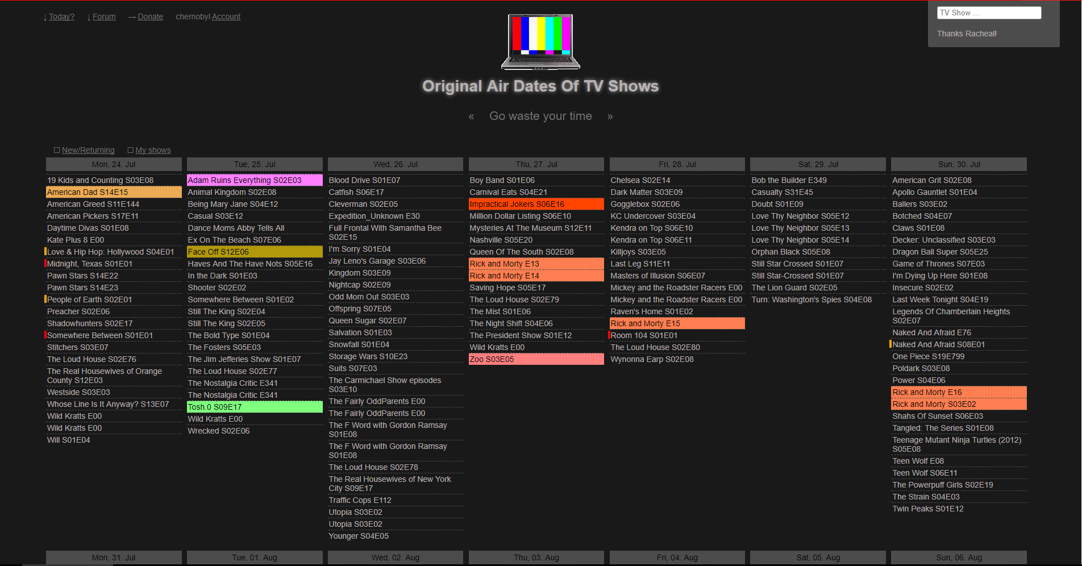
Task: Click the 'Thu, 27. Jul' day header
Action: (x=536, y=164)
